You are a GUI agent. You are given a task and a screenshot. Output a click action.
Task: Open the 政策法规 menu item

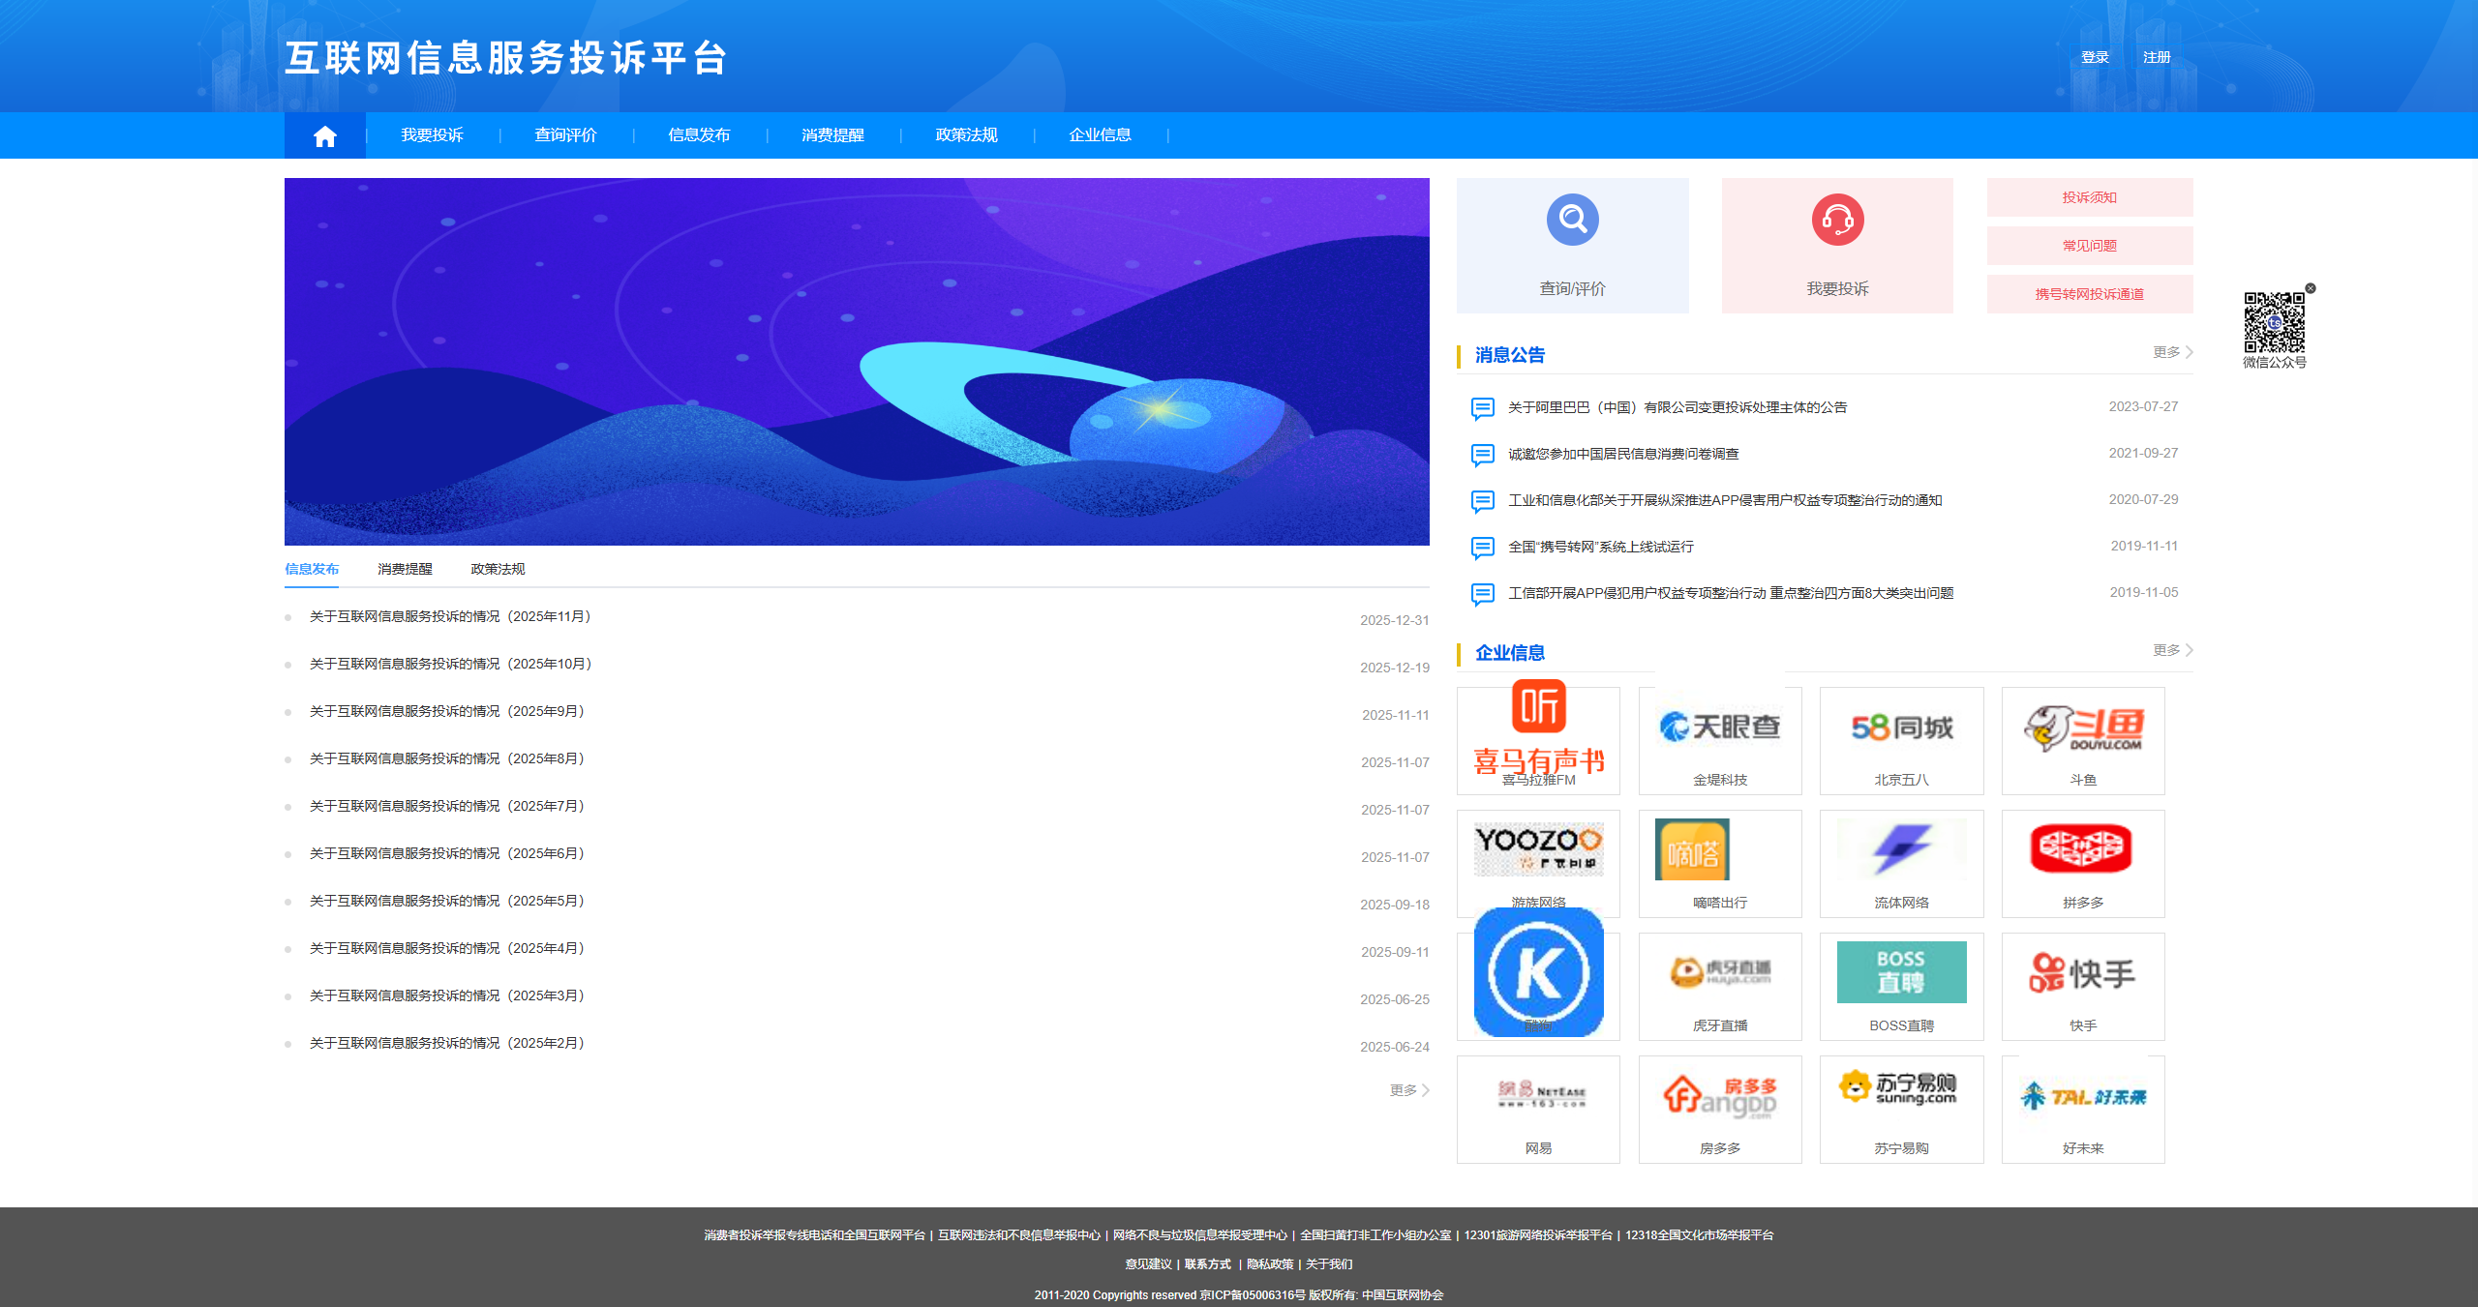tap(967, 134)
